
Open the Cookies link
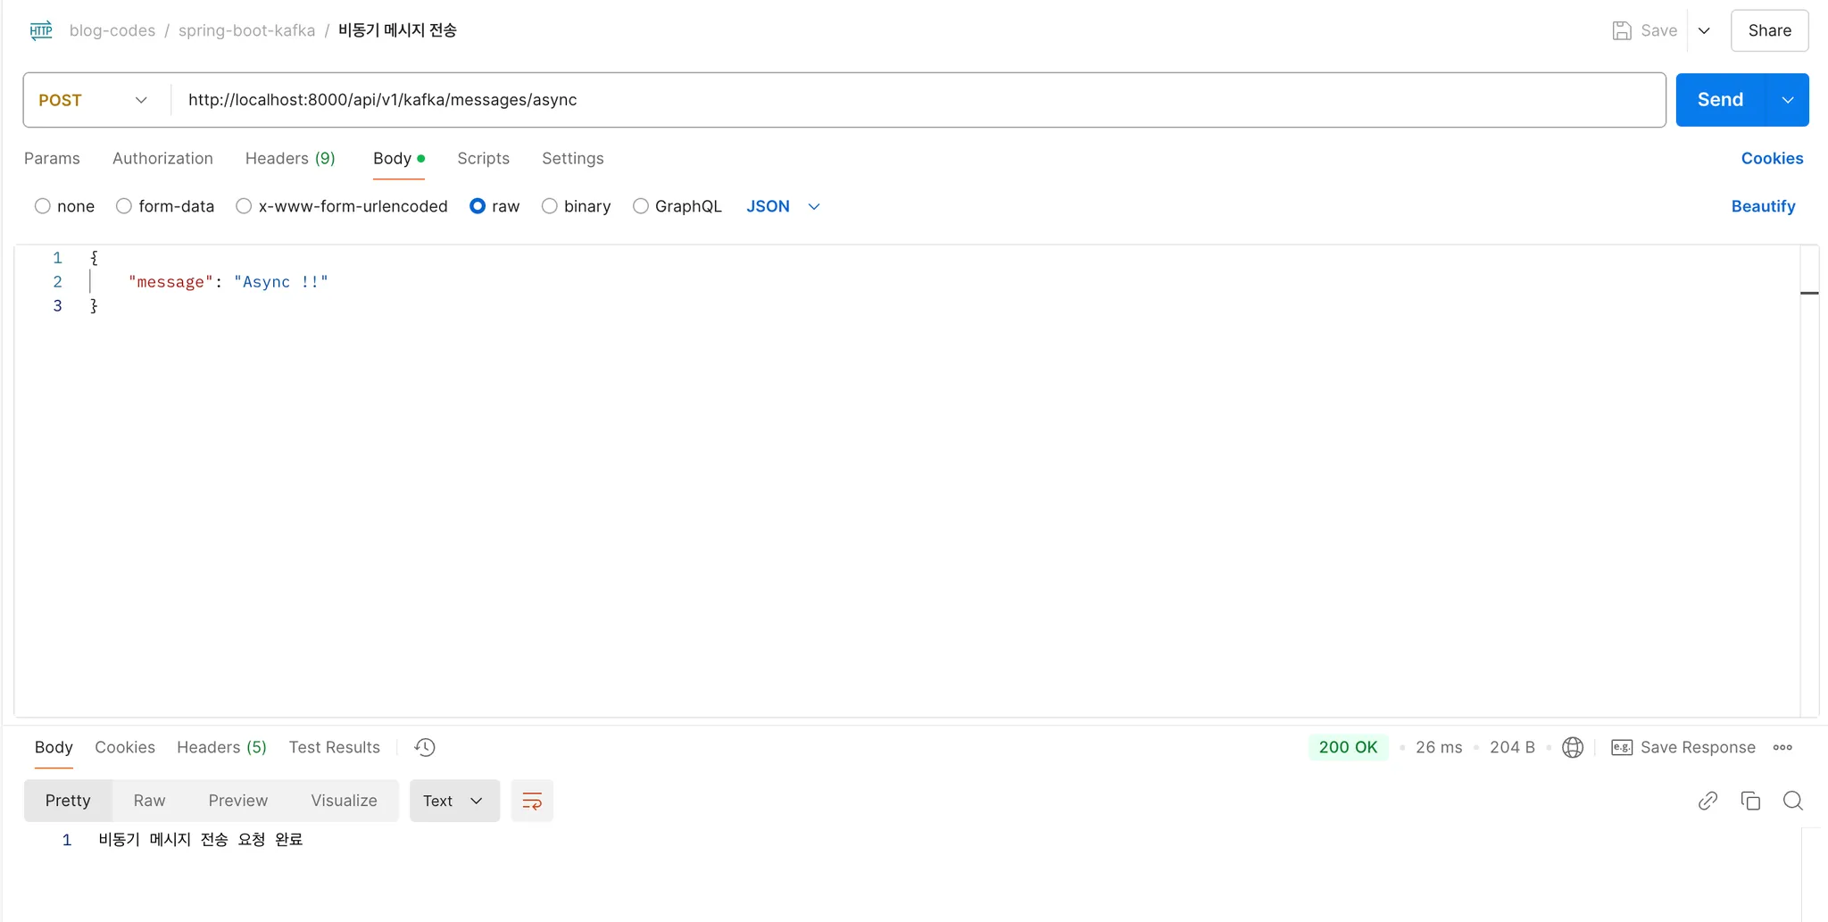point(1772,158)
